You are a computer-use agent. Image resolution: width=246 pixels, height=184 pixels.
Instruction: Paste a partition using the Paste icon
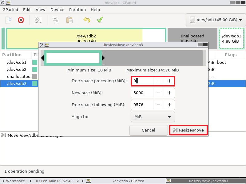[x=69, y=20]
